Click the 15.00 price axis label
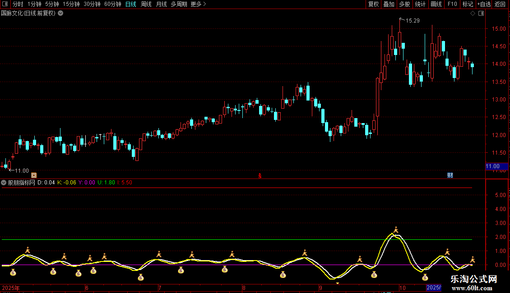 (499, 29)
